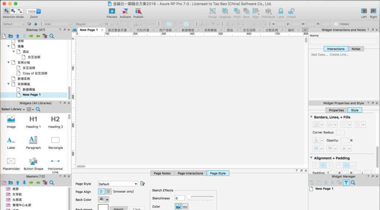
Task: Switch to the Page Notes tab
Action: (162, 173)
